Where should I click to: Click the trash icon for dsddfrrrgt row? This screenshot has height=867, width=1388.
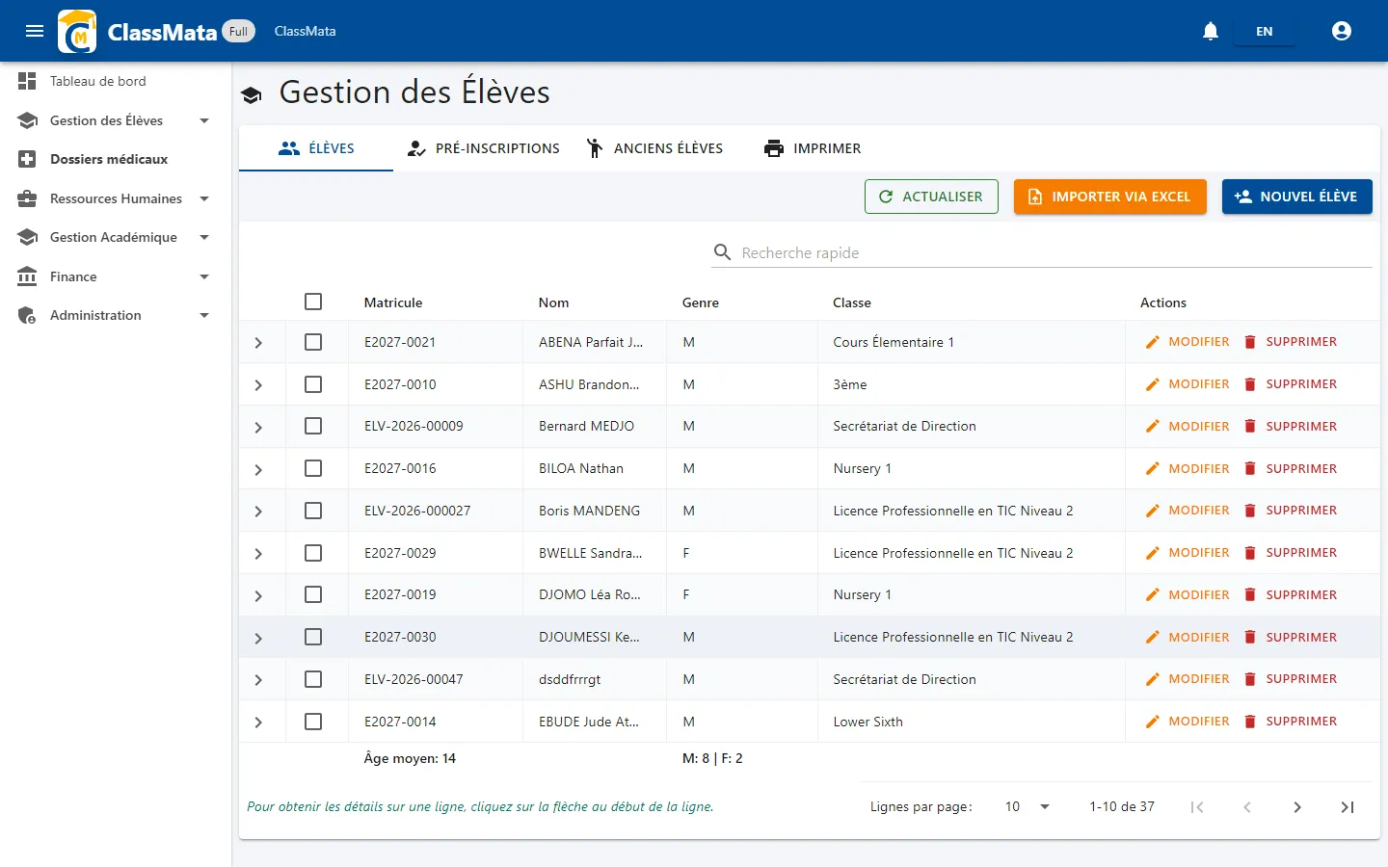[1250, 679]
